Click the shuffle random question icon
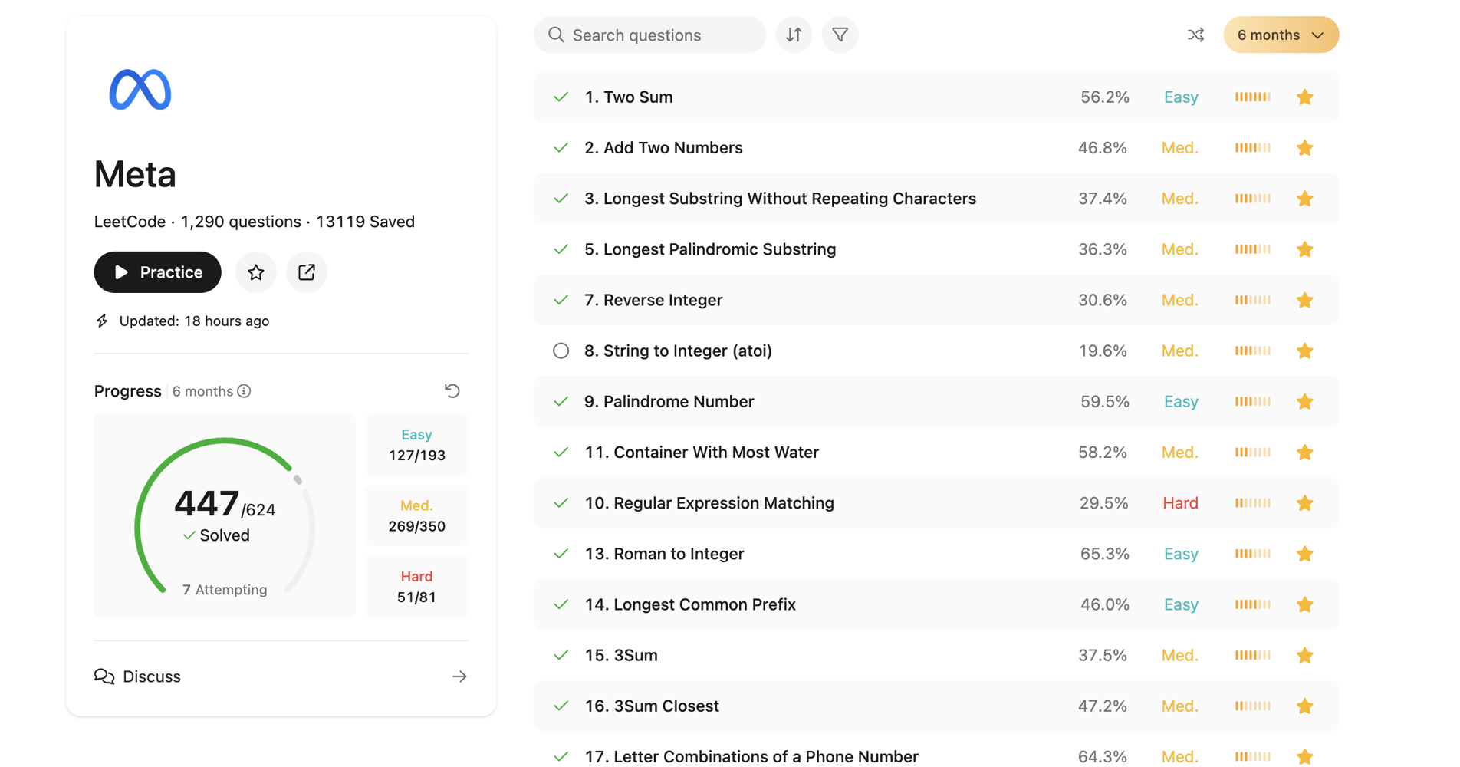The image size is (1460, 767). coord(1195,35)
